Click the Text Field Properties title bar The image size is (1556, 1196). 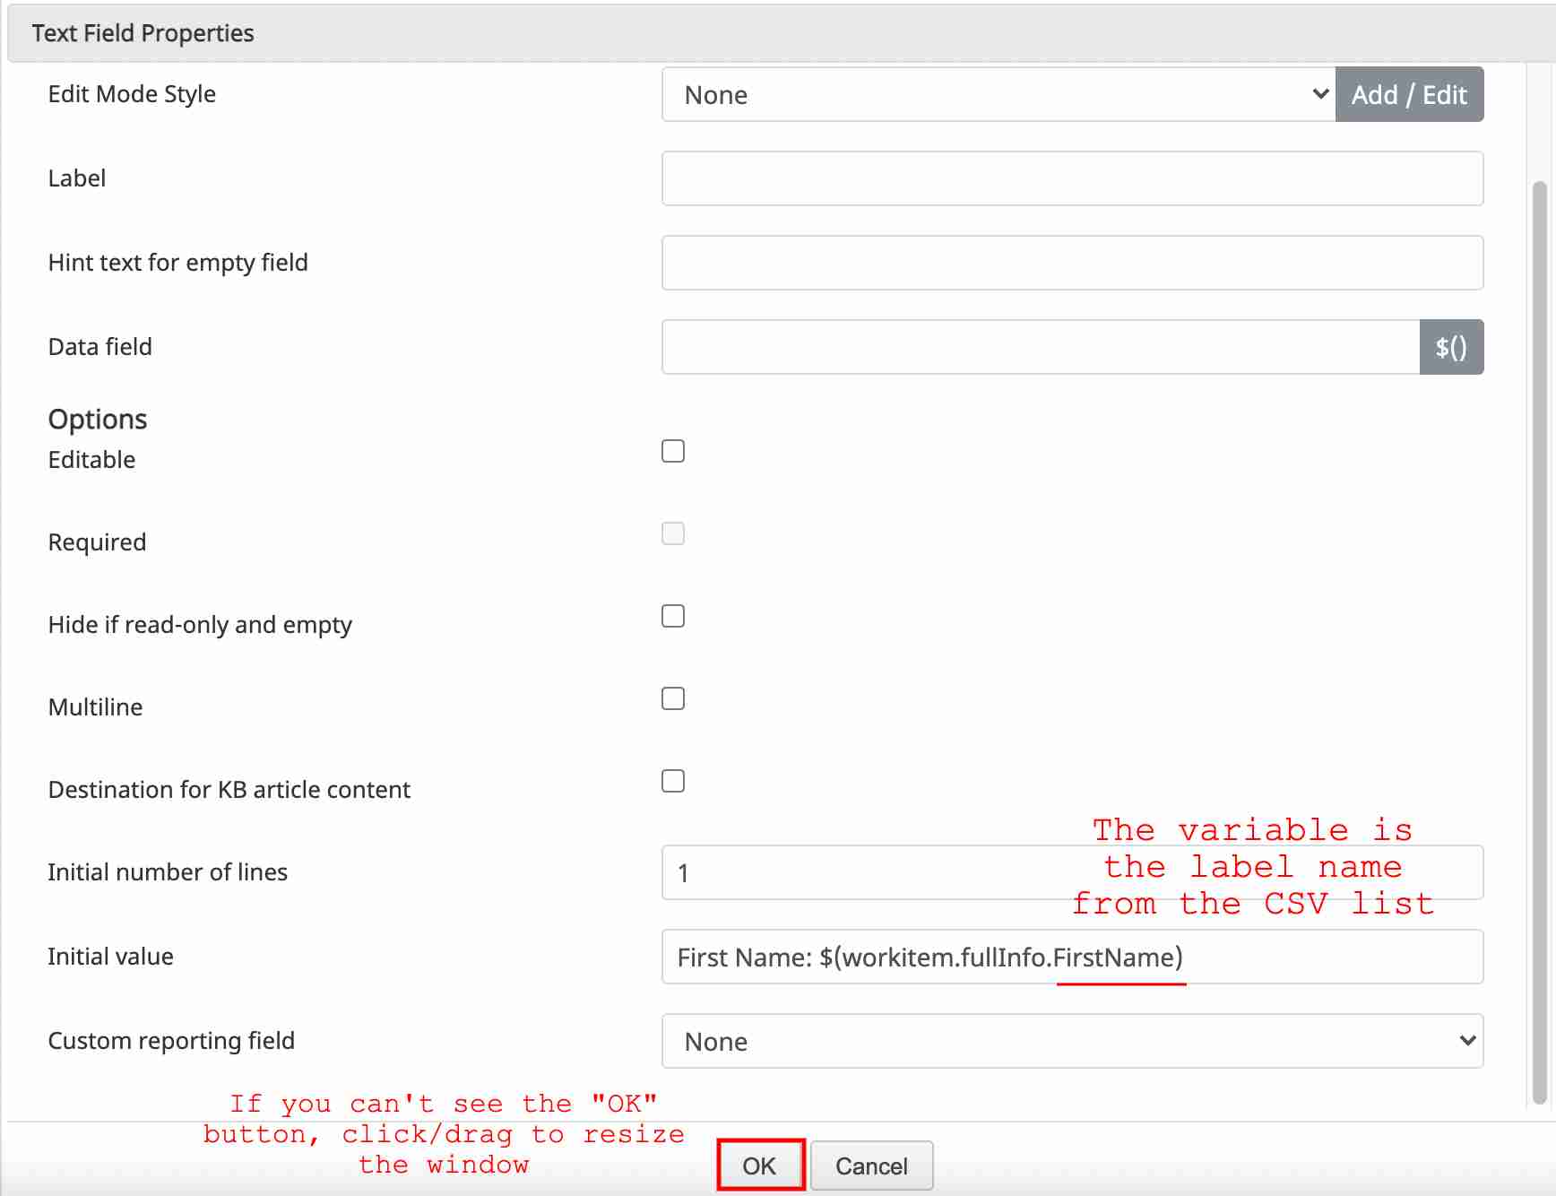(782, 33)
